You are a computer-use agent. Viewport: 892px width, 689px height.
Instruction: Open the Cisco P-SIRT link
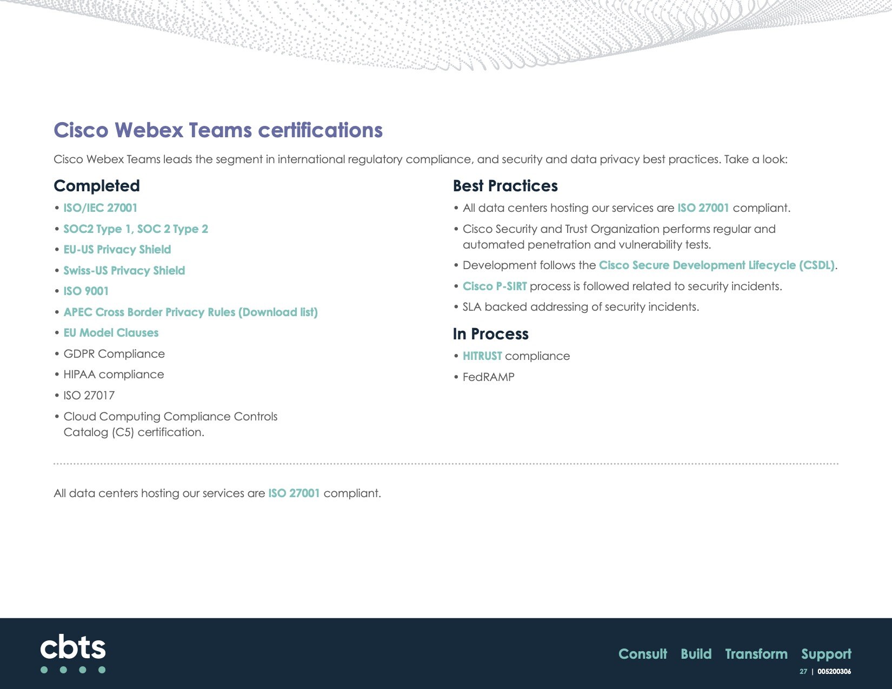coord(495,286)
